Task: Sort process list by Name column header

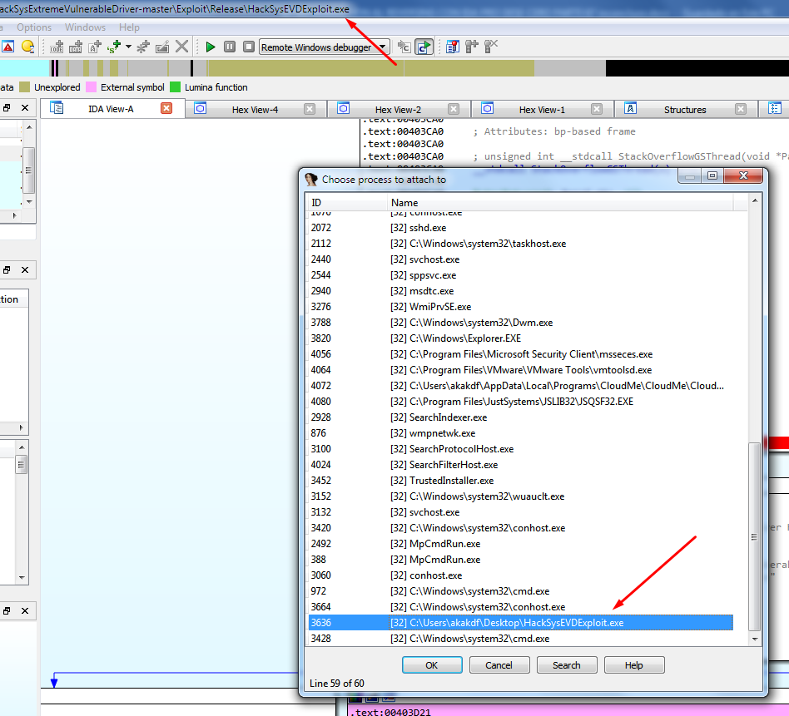Action: click(404, 203)
